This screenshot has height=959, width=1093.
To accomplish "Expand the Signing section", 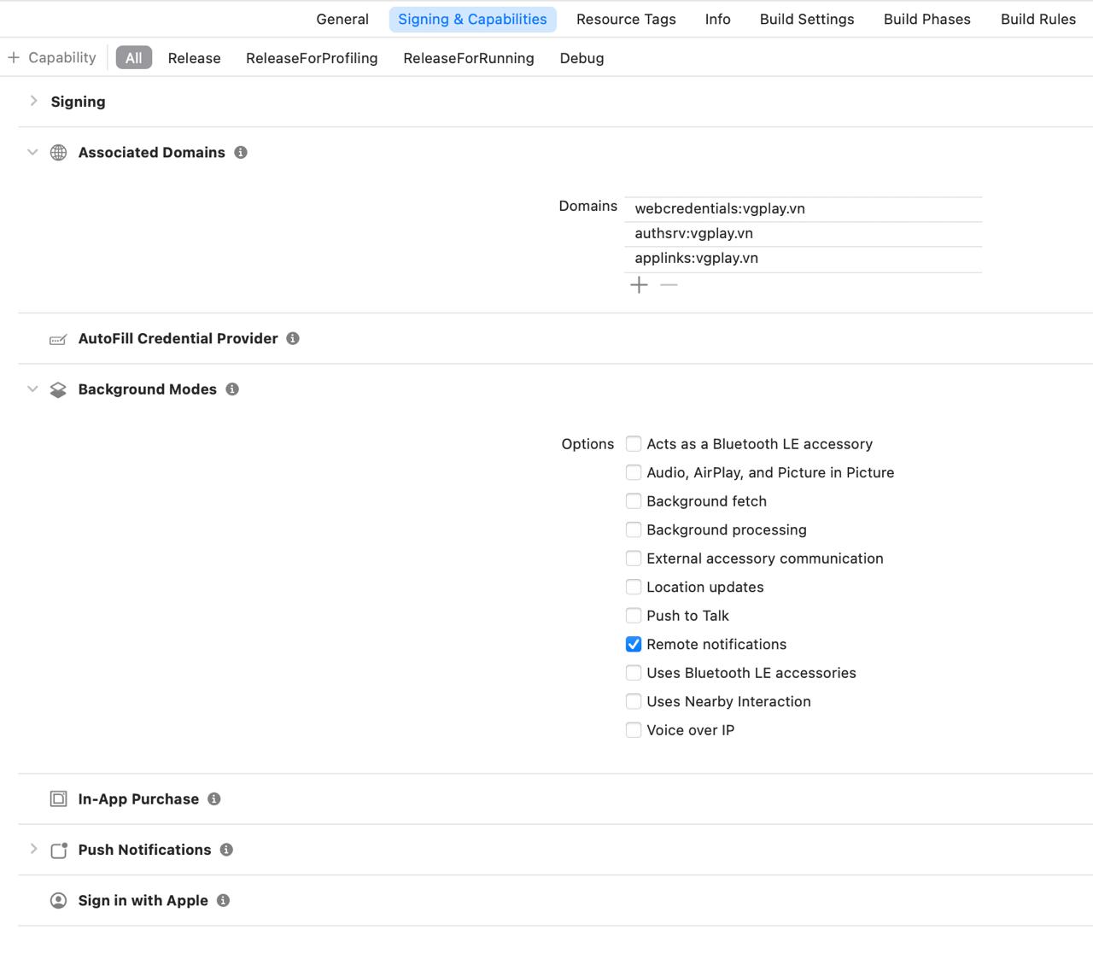I will (x=33, y=101).
